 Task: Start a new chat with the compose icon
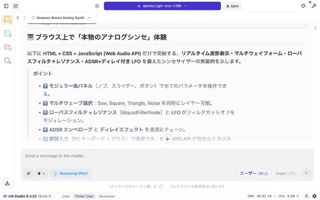(x=16, y=6)
